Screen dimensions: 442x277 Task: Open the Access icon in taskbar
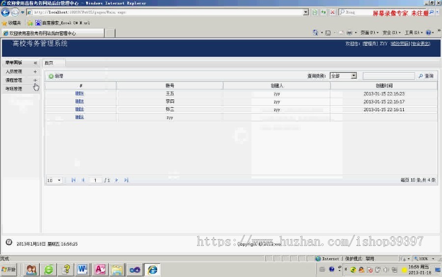(x=100, y=270)
